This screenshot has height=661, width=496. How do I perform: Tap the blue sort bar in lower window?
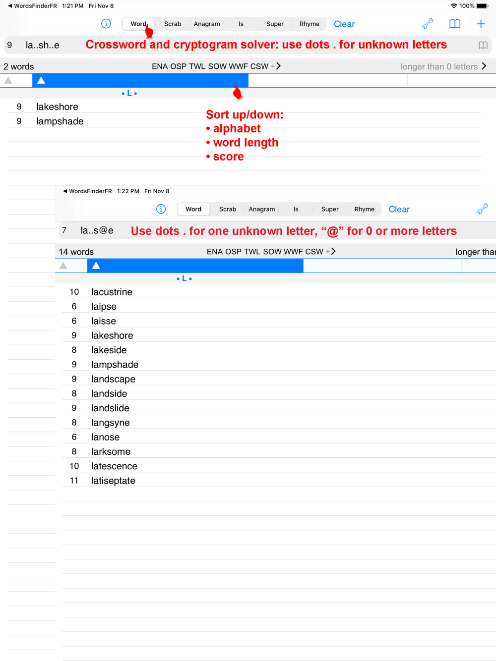195,266
